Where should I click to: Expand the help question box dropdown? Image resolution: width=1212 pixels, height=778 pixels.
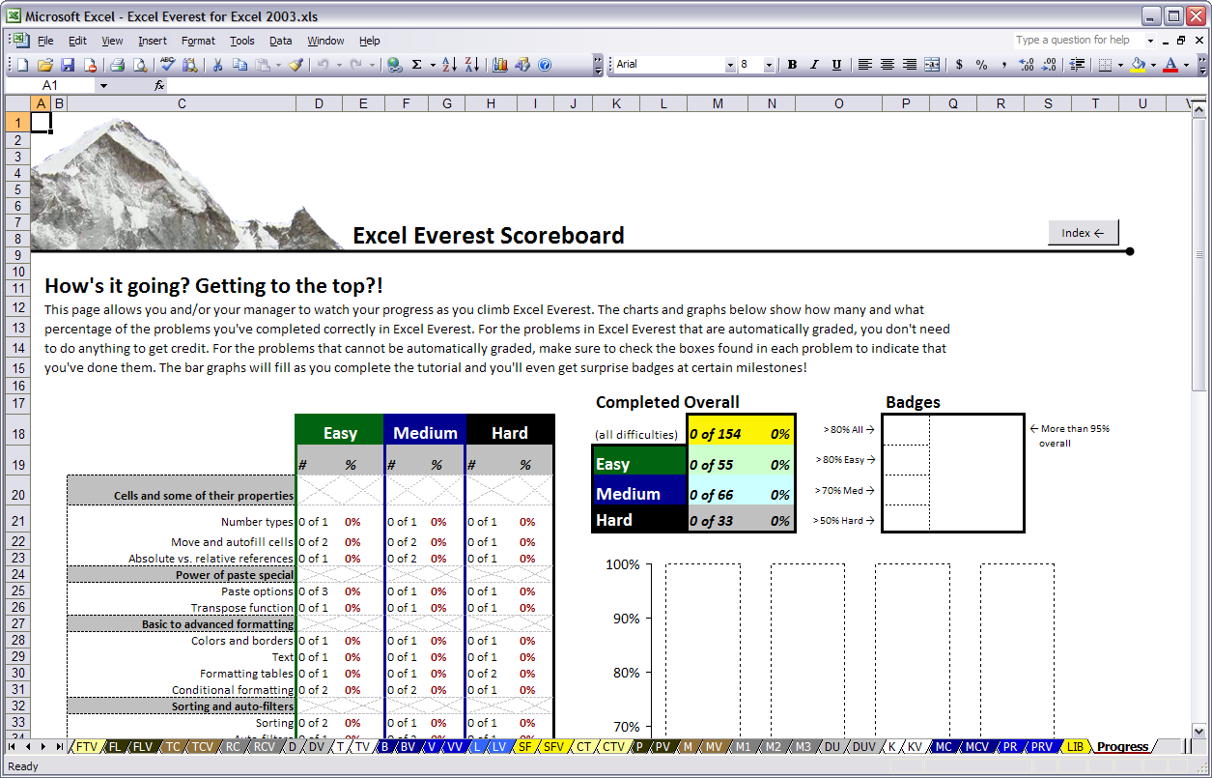(x=1150, y=41)
